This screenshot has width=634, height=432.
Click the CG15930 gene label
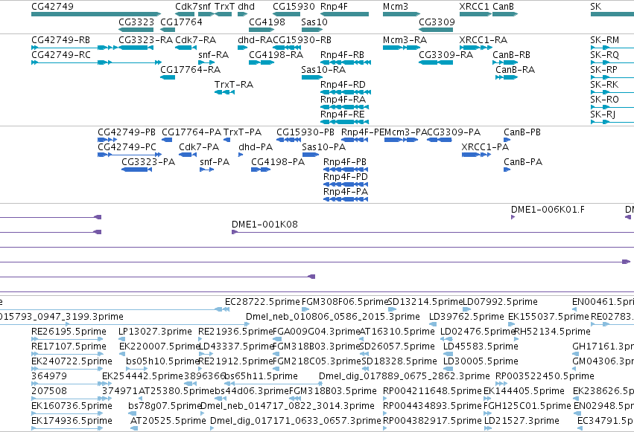(x=294, y=7)
